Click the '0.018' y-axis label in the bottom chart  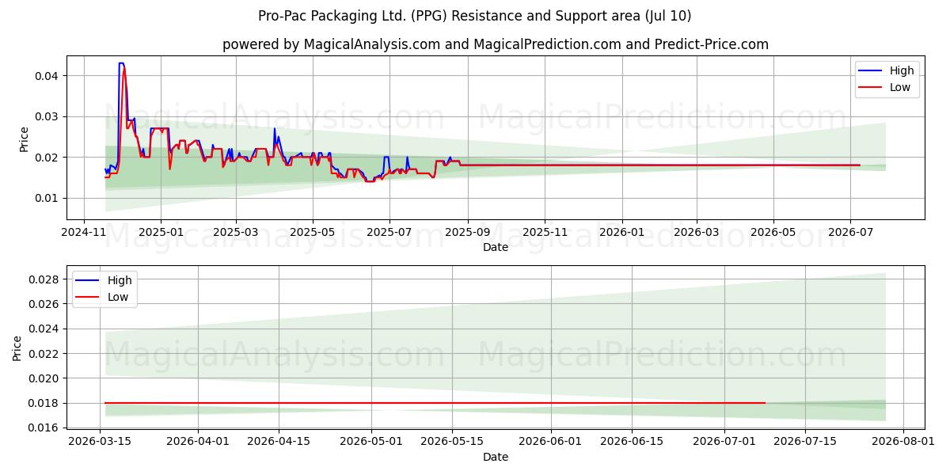(44, 404)
